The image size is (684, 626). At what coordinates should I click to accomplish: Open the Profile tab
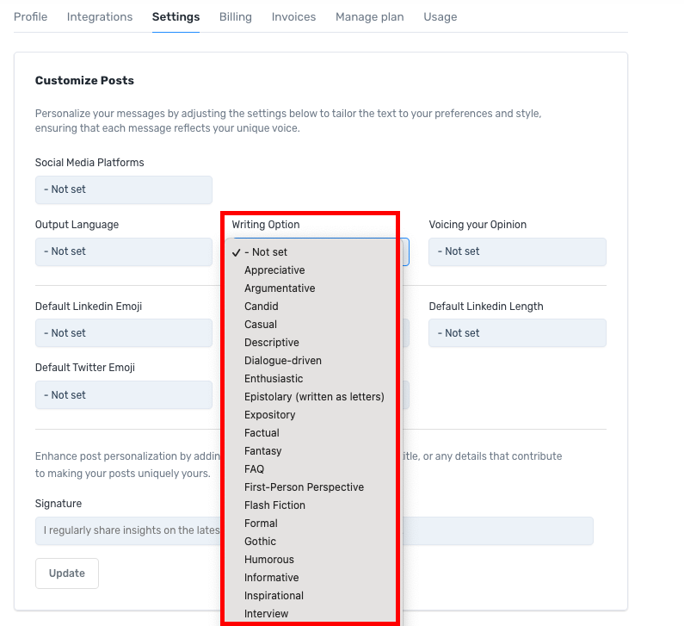(x=31, y=16)
